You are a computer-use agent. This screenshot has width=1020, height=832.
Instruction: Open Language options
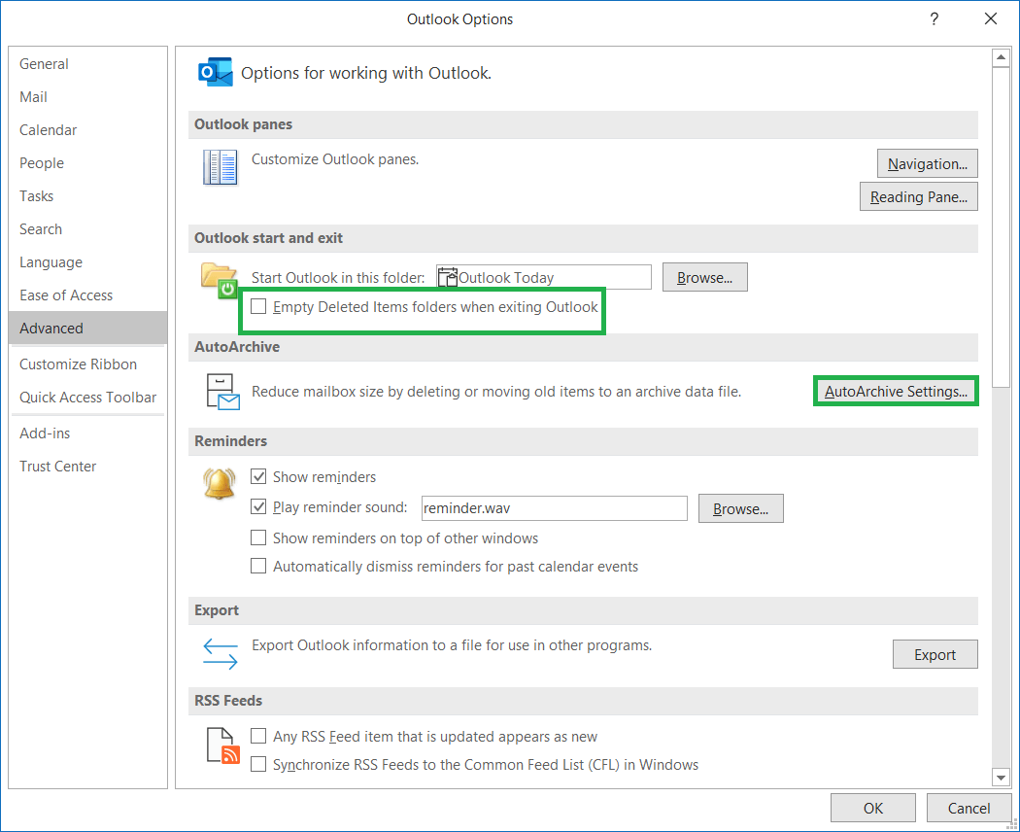(87, 262)
